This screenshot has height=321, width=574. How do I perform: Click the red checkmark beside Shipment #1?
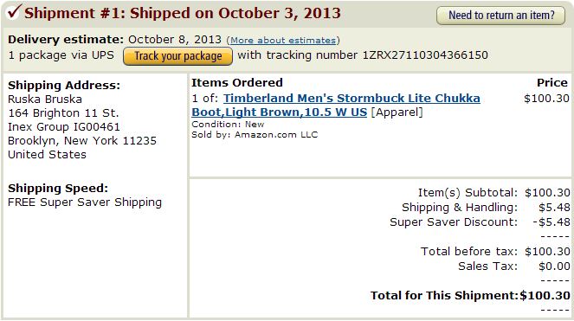[x=14, y=12]
